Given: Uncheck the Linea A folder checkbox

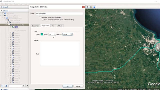Looking at the screenshot, I should pyautogui.click(x=10, y=33).
